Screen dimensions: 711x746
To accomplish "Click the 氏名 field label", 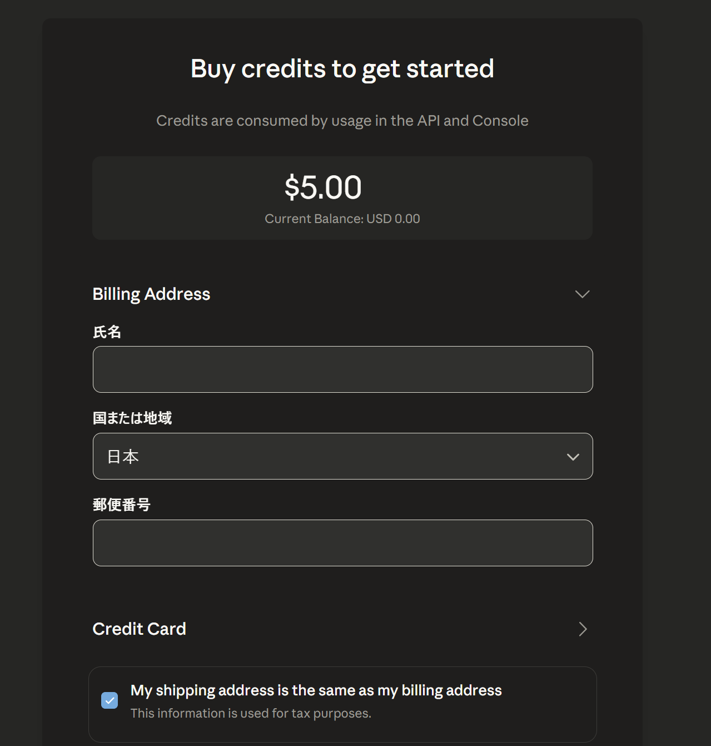I will click(x=107, y=332).
